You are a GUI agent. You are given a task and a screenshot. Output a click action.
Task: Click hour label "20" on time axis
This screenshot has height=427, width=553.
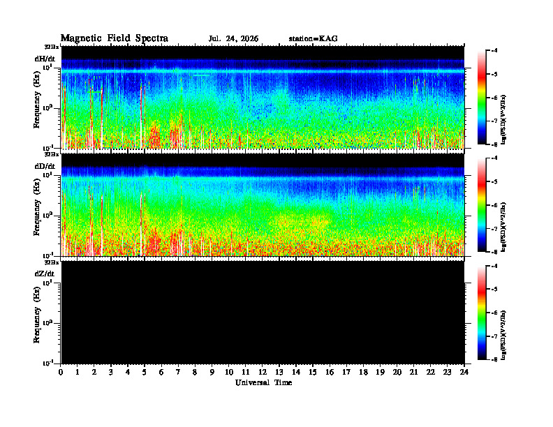point(397,373)
